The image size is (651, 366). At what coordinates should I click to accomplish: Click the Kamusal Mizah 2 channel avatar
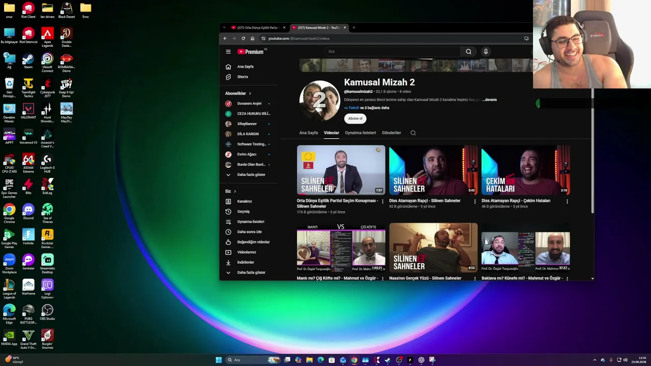[x=319, y=101]
